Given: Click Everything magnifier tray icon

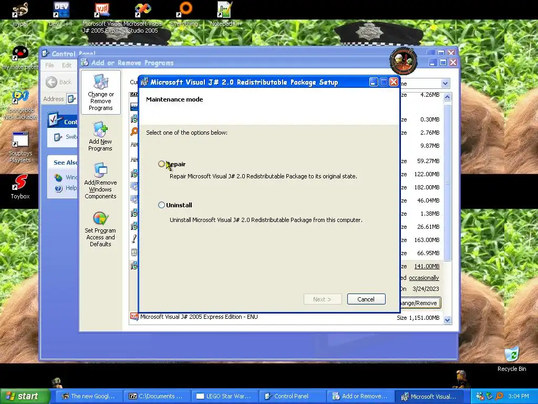Looking at the screenshot, I should pyautogui.click(x=499, y=396).
